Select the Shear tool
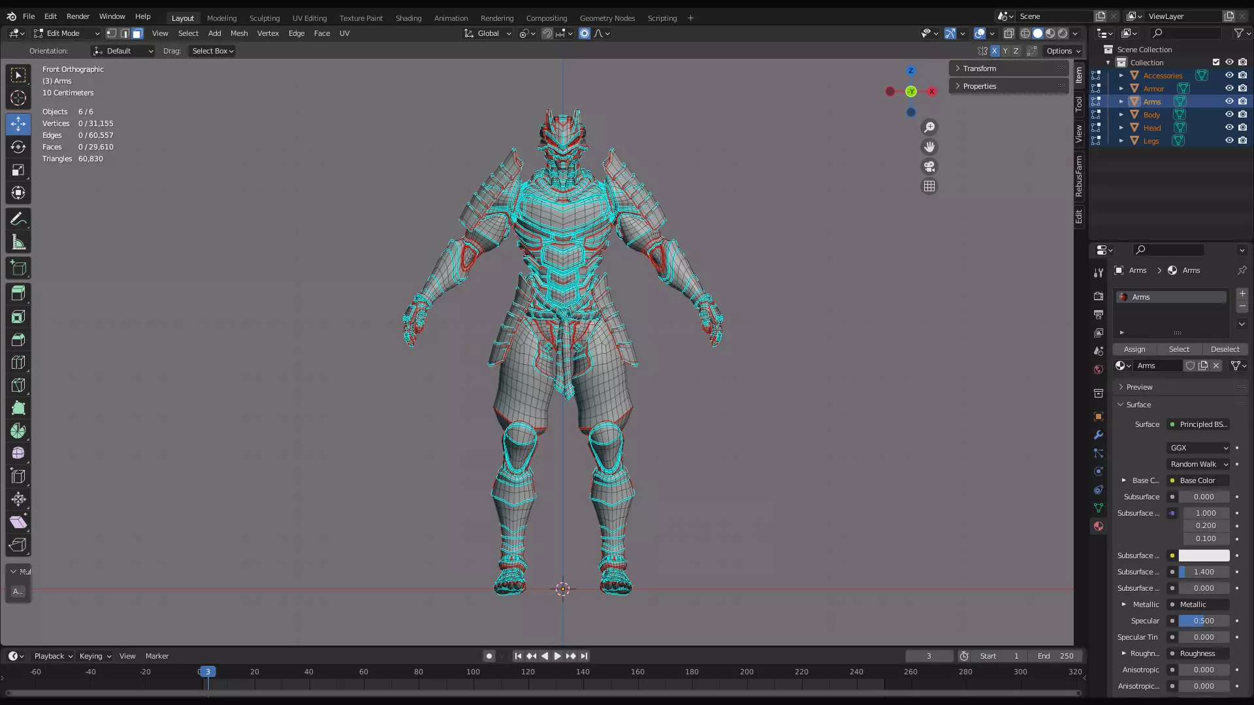Viewport: 1254px width, 705px height. point(18,522)
